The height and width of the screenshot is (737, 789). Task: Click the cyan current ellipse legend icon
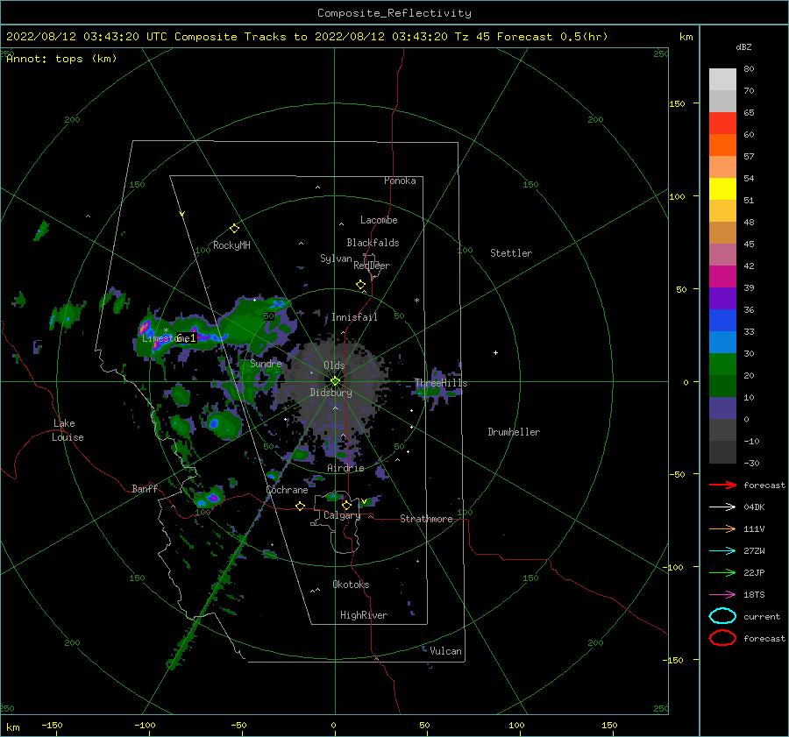[722, 616]
